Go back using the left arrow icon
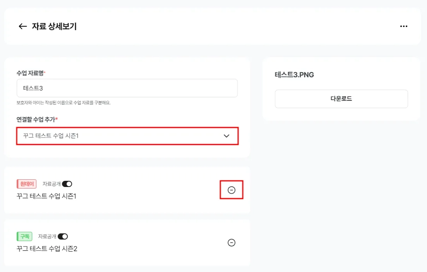 22,26
